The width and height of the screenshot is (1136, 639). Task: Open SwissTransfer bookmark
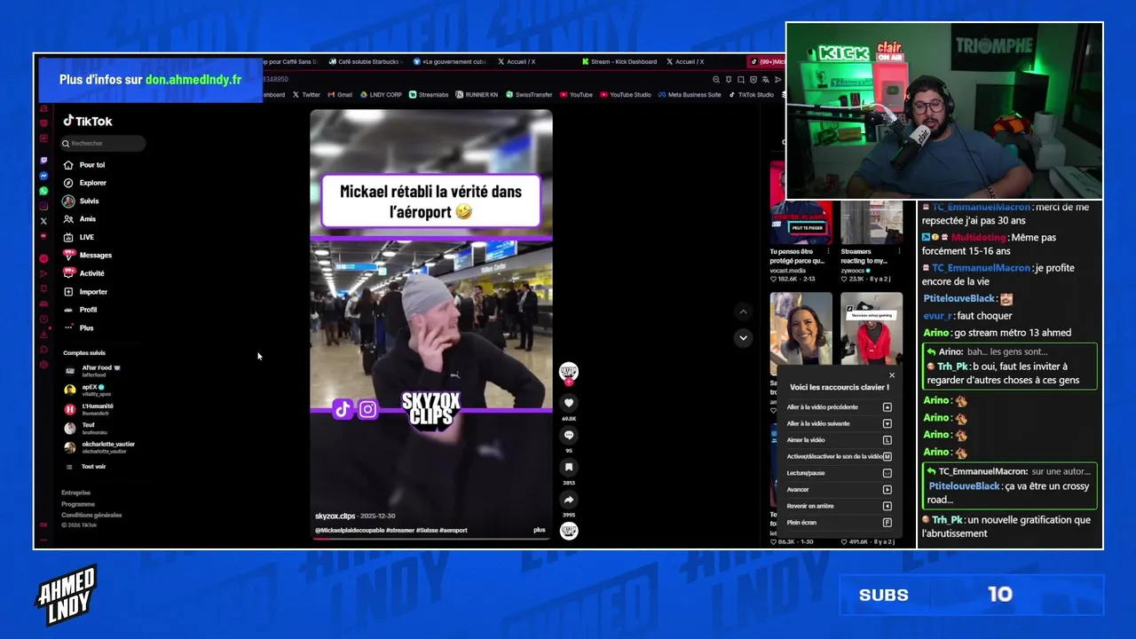coord(528,95)
